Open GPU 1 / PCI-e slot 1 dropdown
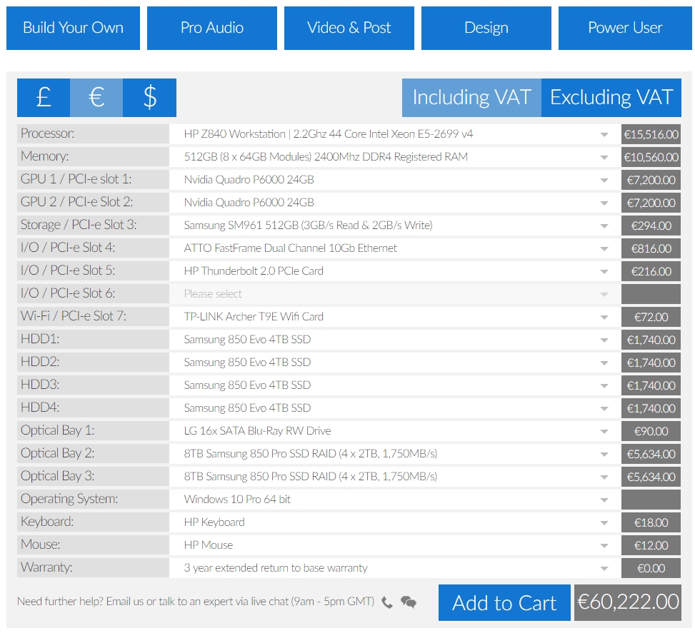This screenshot has width=695, height=633. pos(394,180)
